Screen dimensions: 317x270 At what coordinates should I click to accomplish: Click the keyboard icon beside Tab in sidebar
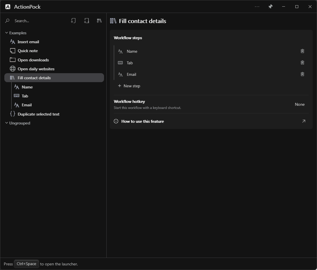coord(17,96)
